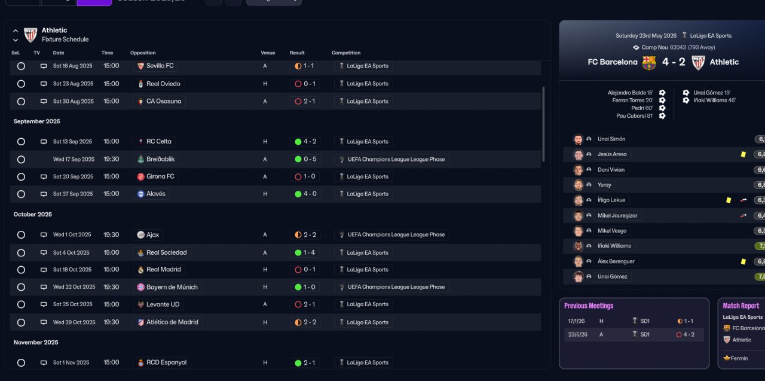Image resolution: width=765 pixels, height=381 pixels.
Task: Select the RC Celta fixture radio button
Action: 21,142
